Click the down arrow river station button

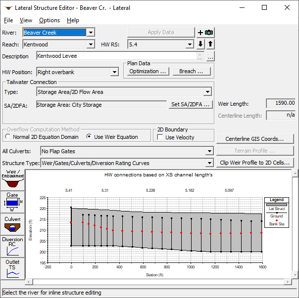pos(200,44)
